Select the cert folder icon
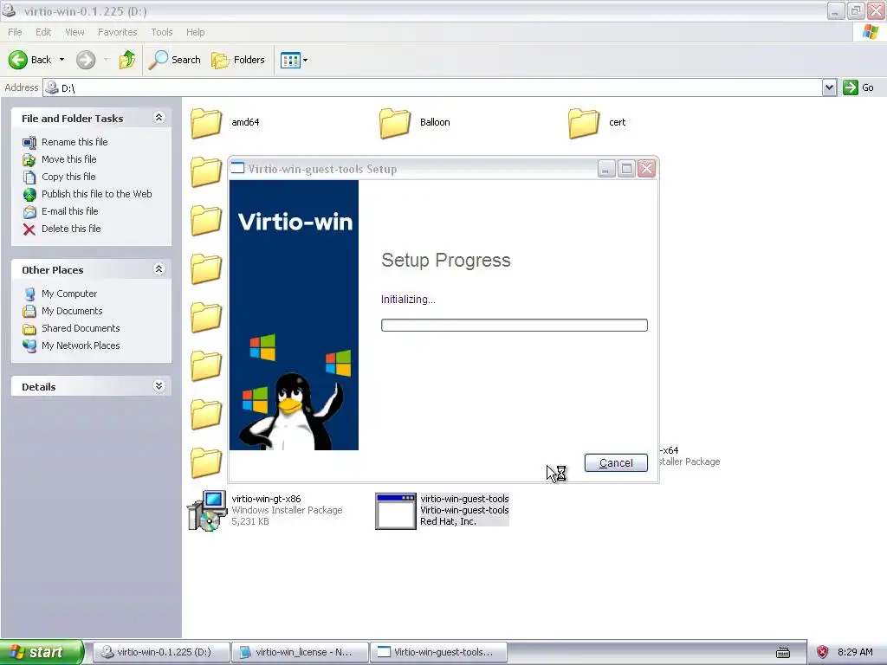This screenshot has width=887, height=665. (x=583, y=123)
